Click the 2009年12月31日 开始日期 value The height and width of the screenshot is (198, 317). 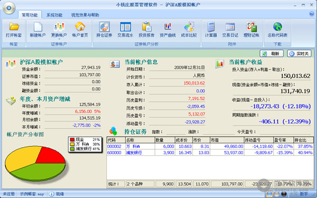(x=190, y=68)
